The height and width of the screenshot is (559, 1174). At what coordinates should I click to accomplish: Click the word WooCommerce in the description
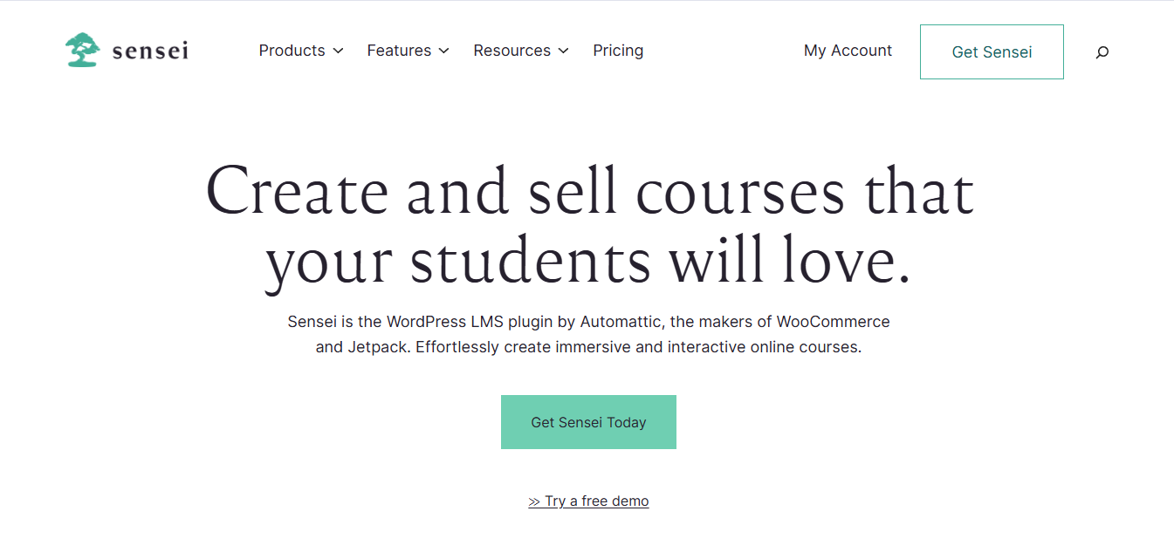pyautogui.click(x=834, y=322)
